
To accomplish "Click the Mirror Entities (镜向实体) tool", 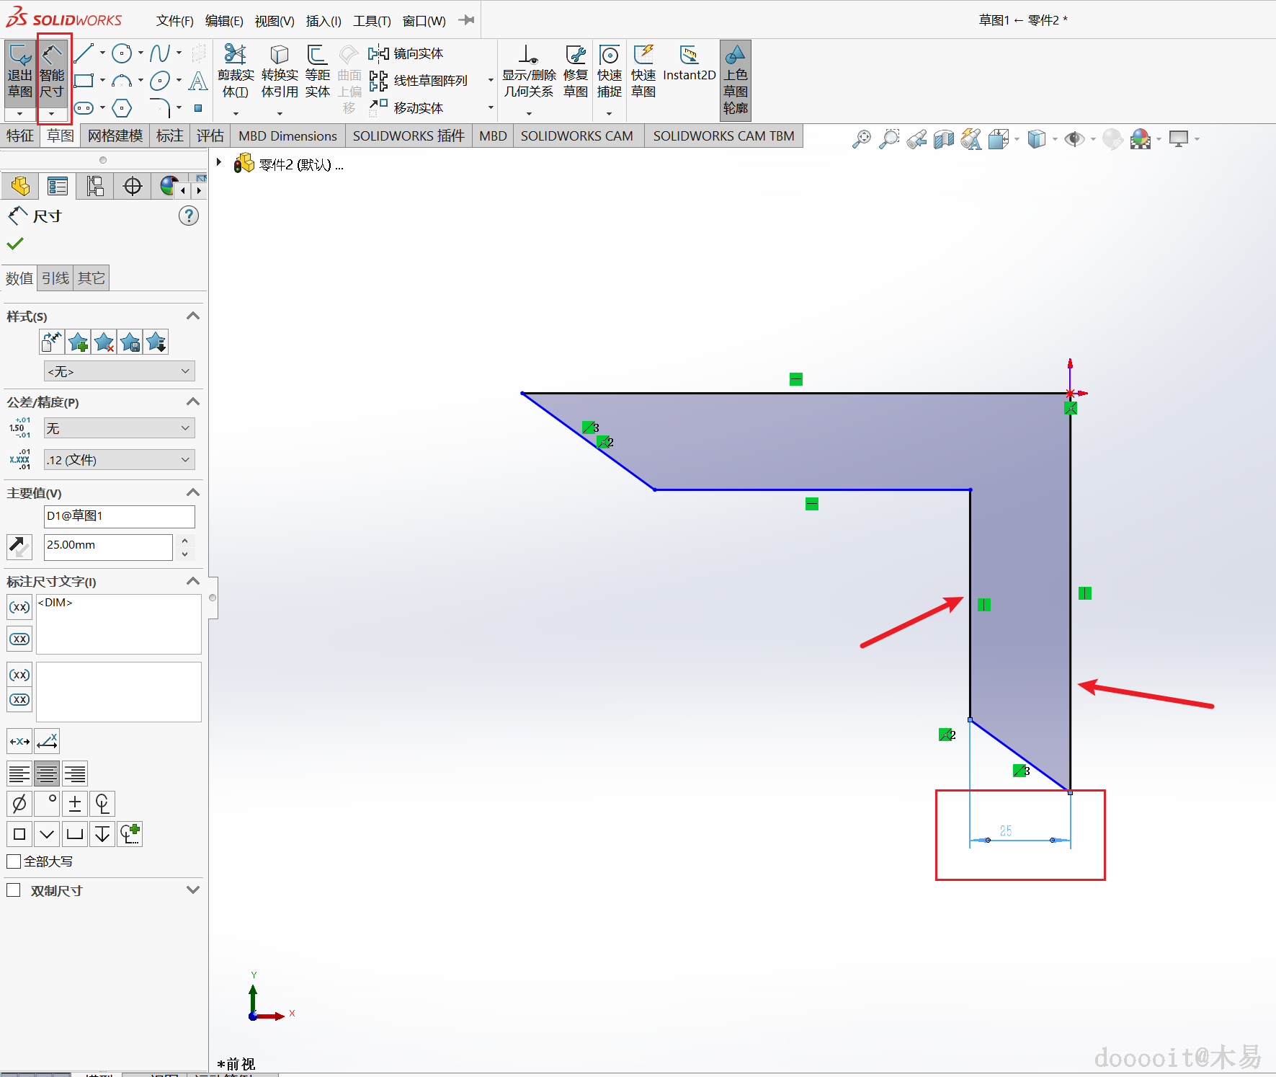I will tap(406, 54).
